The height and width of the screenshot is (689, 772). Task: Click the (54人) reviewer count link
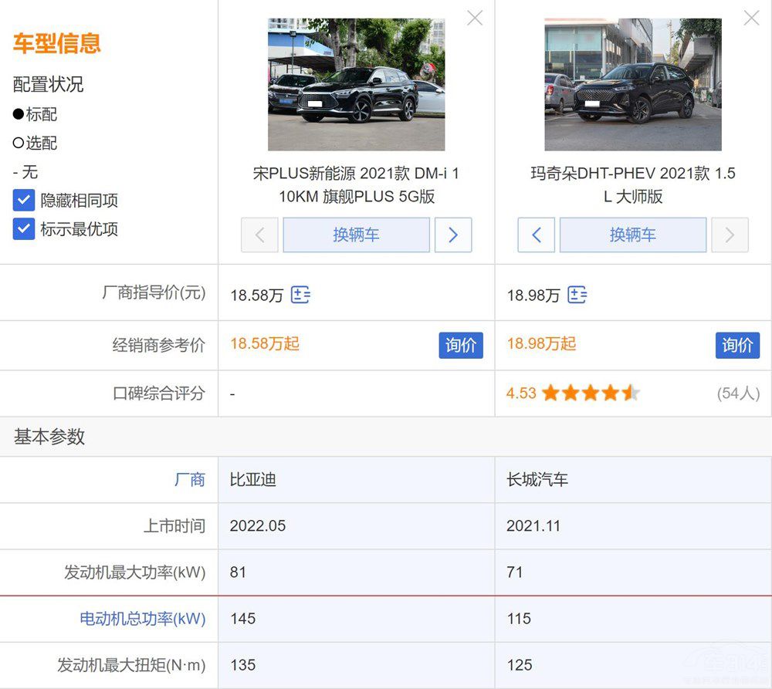point(739,393)
